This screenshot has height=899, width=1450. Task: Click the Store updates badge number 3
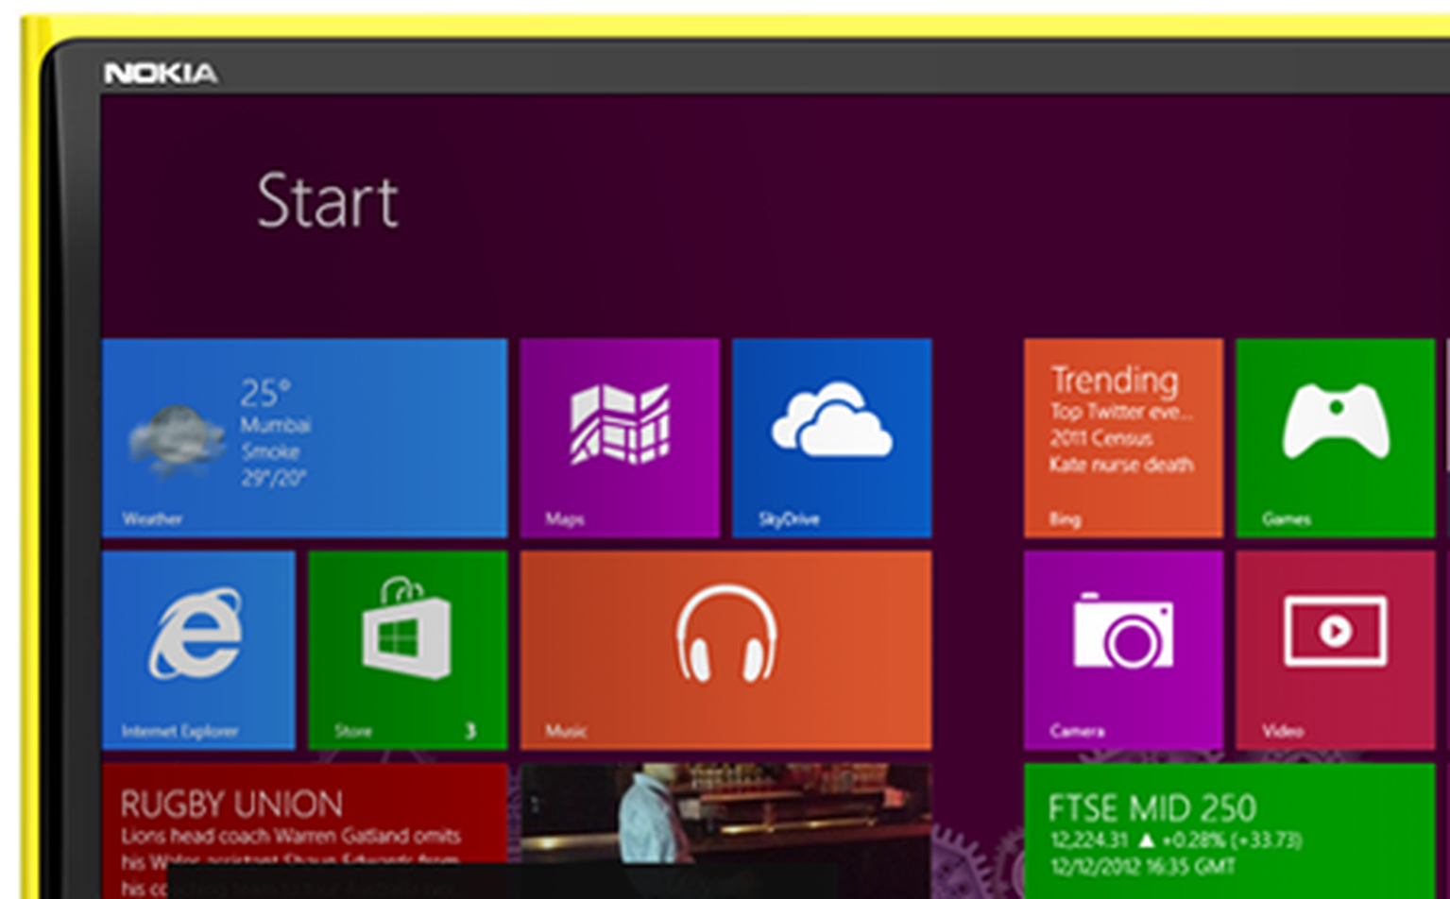click(470, 731)
